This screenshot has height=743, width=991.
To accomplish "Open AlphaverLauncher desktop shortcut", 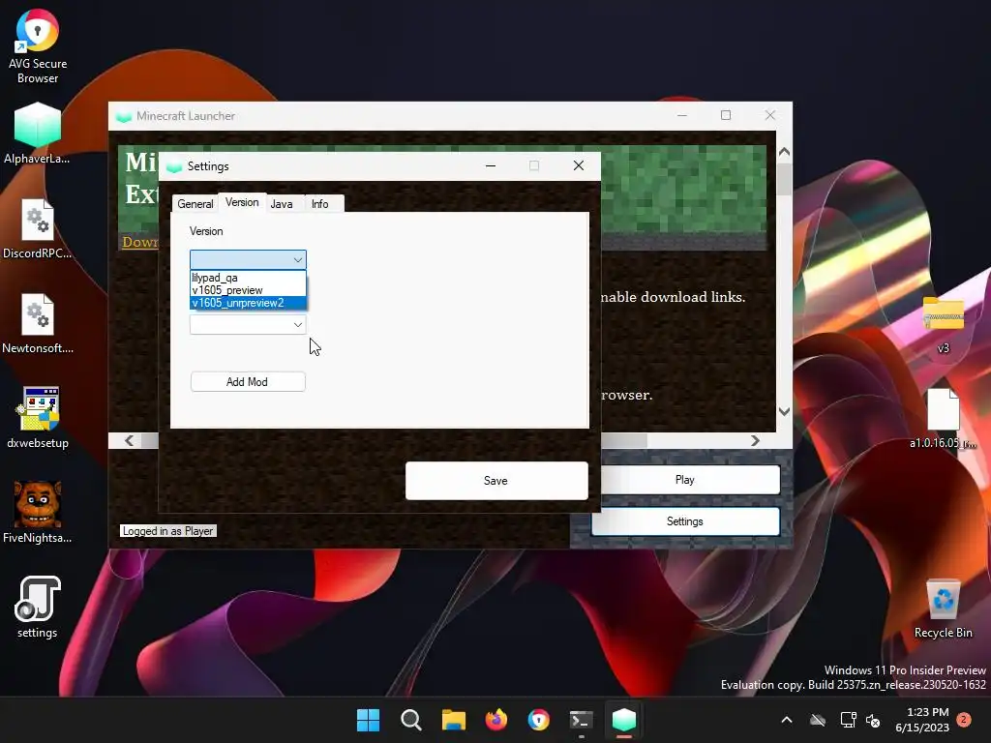I will (38, 134).
